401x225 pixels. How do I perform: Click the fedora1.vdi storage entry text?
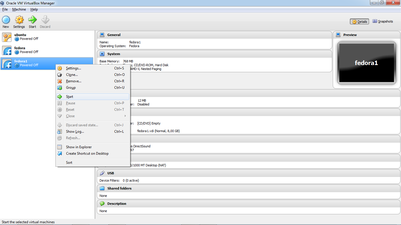(159, 131)
